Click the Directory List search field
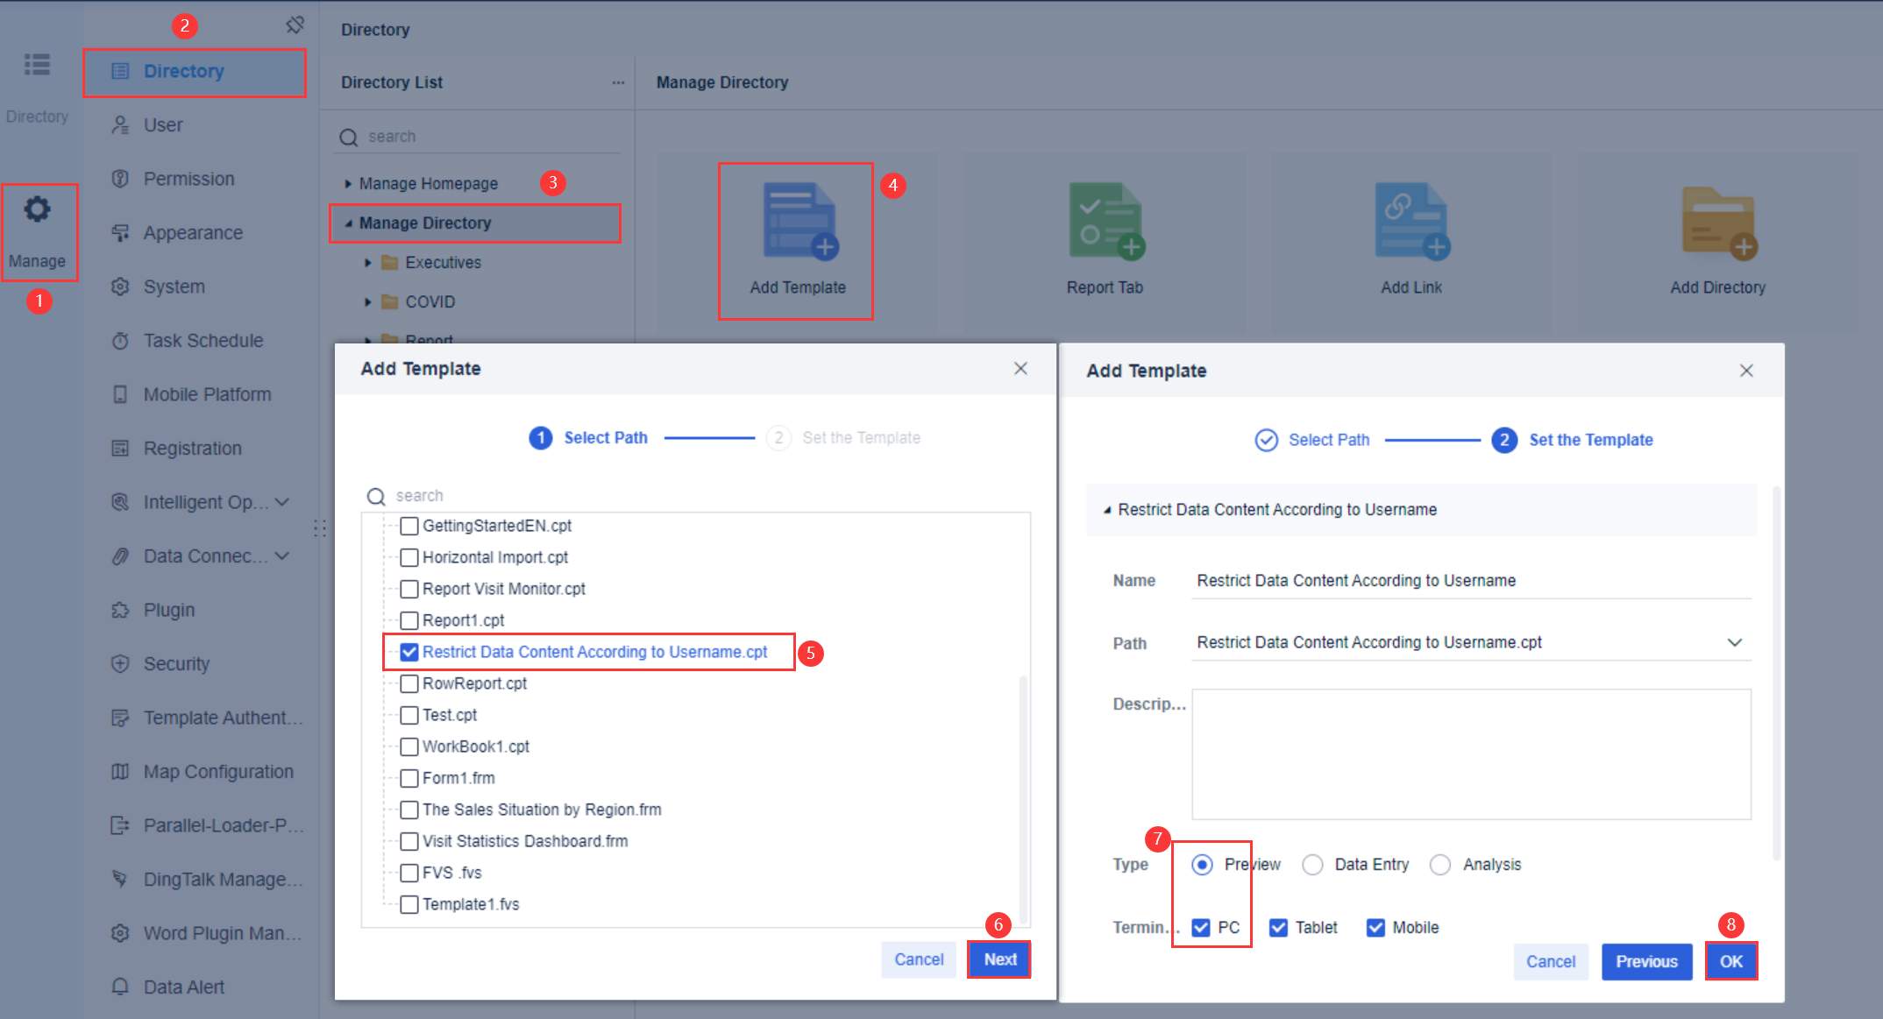This screenshot has width=1883, height=1019. point(478,137)
